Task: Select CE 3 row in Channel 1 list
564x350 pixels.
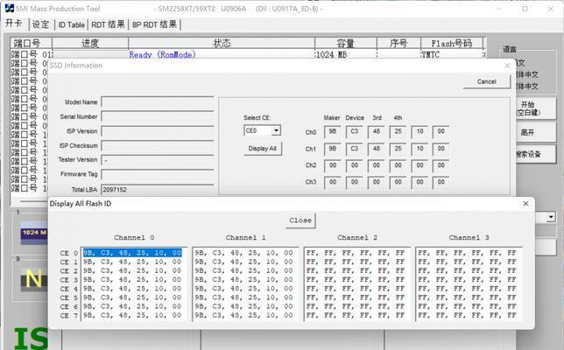Action: pyautogui.click(x=243, y=280)
